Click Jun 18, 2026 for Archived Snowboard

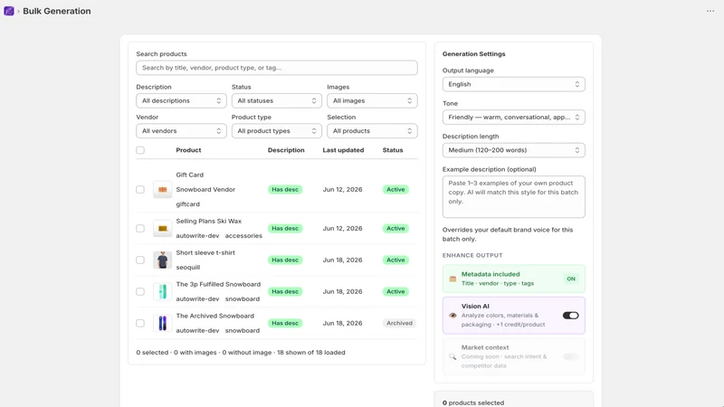tap(342, 323)
